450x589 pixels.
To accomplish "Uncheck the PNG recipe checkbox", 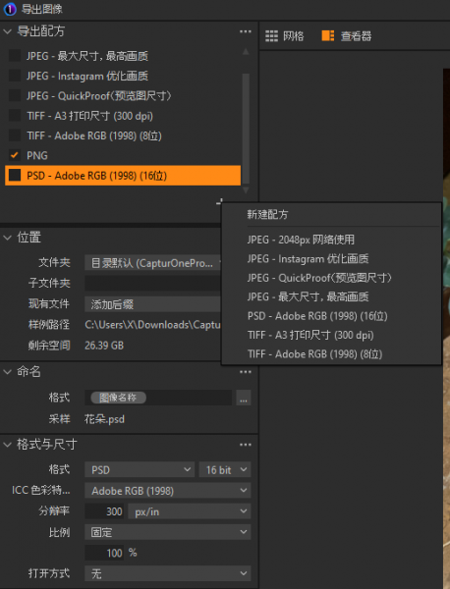I will coord(15,155).
